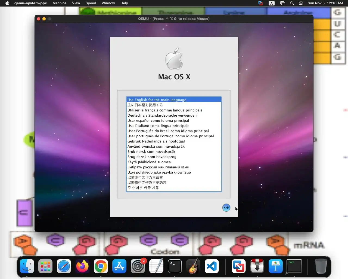
Task: Click the blue continue arrow button
Action: coord(226,208)
